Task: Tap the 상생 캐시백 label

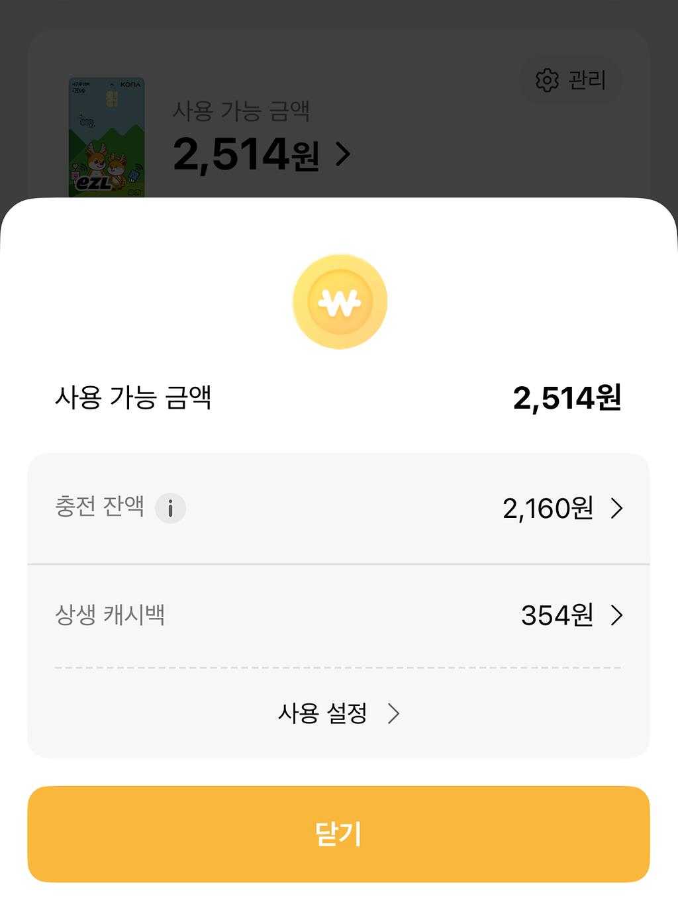Action: [110, 615]
